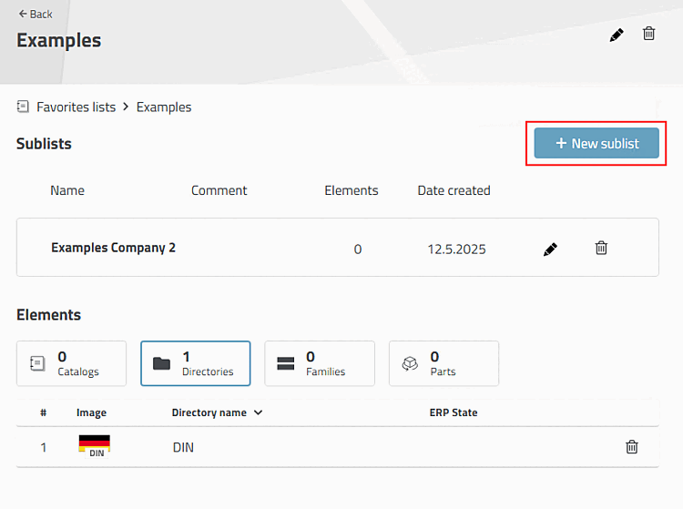Show the Families tab
This screenshot has width=683, height=509.
(x=319, y=363)
